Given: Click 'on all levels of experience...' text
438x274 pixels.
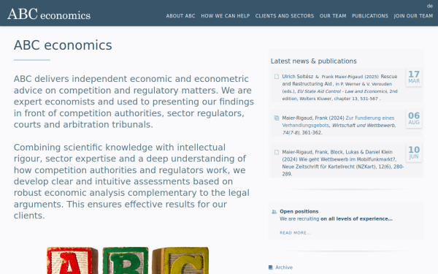Looking at the screenshot, I should tap(356, 218).
